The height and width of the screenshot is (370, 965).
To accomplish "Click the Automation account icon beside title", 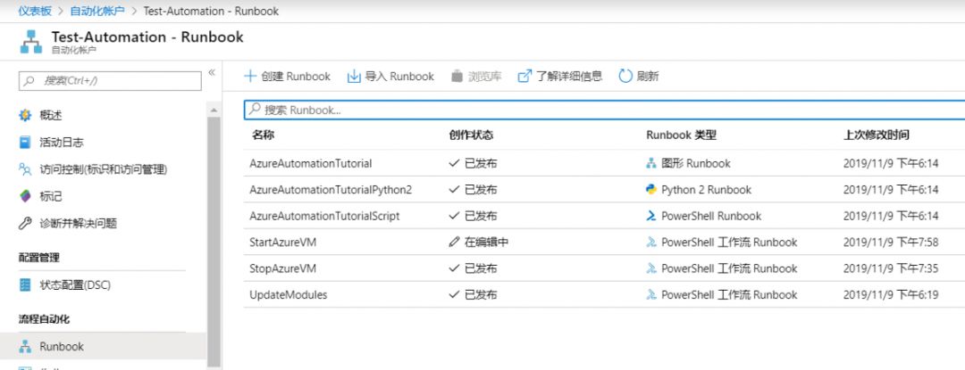I will (x=30, y=42).
